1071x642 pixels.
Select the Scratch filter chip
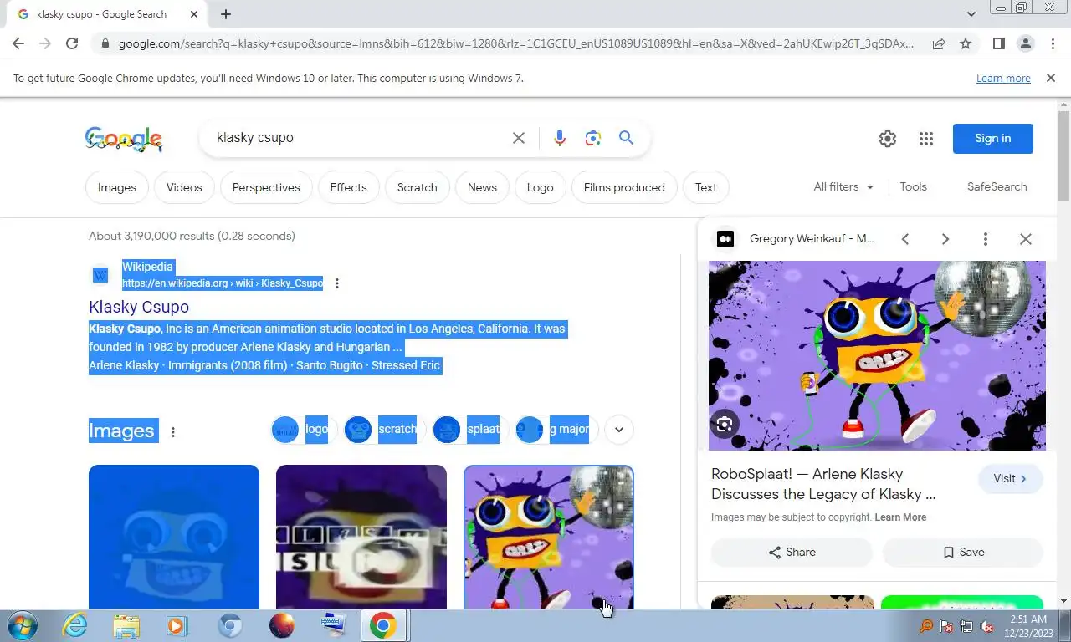tap(418, 187)
